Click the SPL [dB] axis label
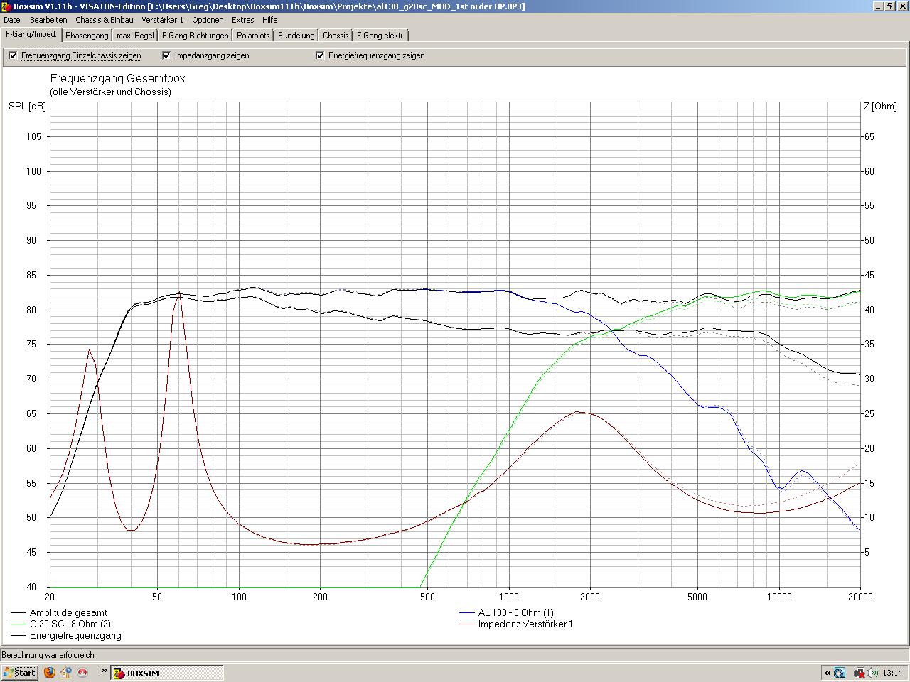This screenshot has width=910, height=682. (27, 106)
